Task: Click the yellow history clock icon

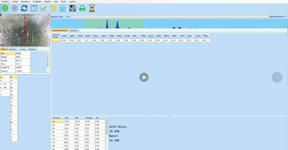Action: pyautogui.click(x=53, y=8)
